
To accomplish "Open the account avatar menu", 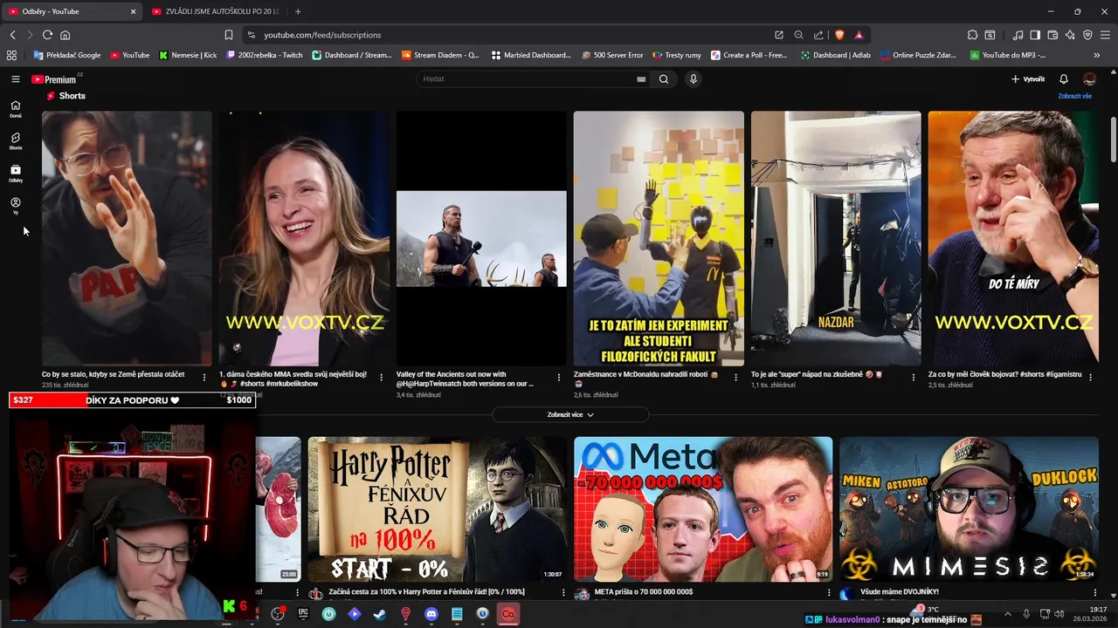I will click(x=1089, y=79).
